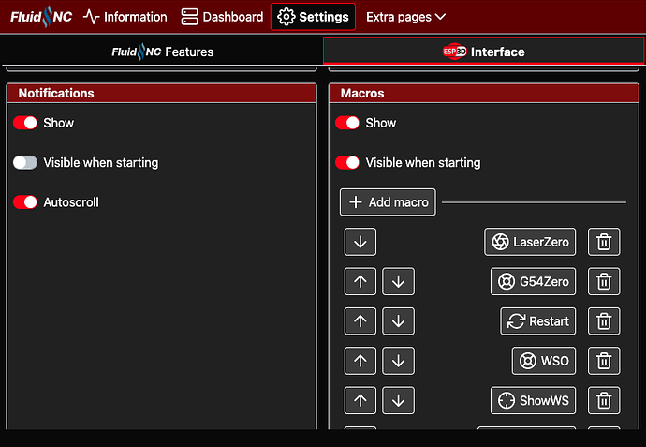Edit the Restart macro button
This screenshot has width=646, height=447.
(538, 321)
